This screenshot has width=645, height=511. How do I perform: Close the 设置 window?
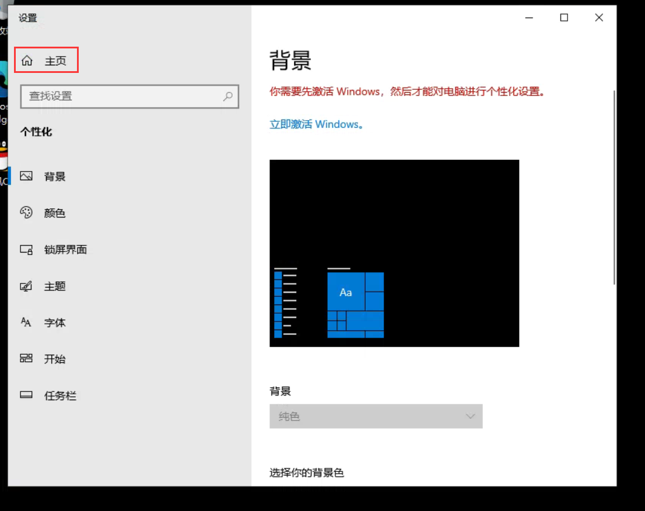pyautogui.click(x=599, y=17)
